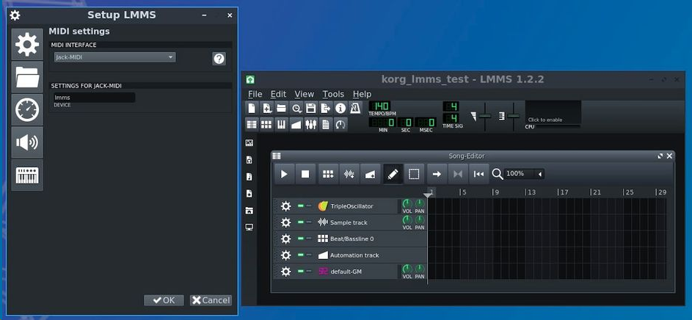Open the View menu
Screen dimensions: 692x320
(x=305, y=94)
